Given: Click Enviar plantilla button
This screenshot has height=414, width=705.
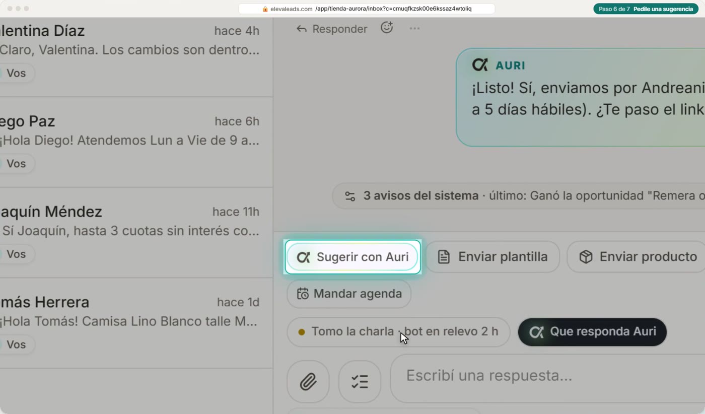Looking at the screenshot, I should click(x=492, y=257).
